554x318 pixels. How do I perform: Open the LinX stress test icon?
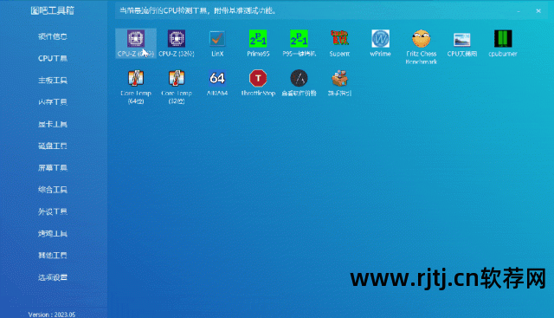point(217,43)
